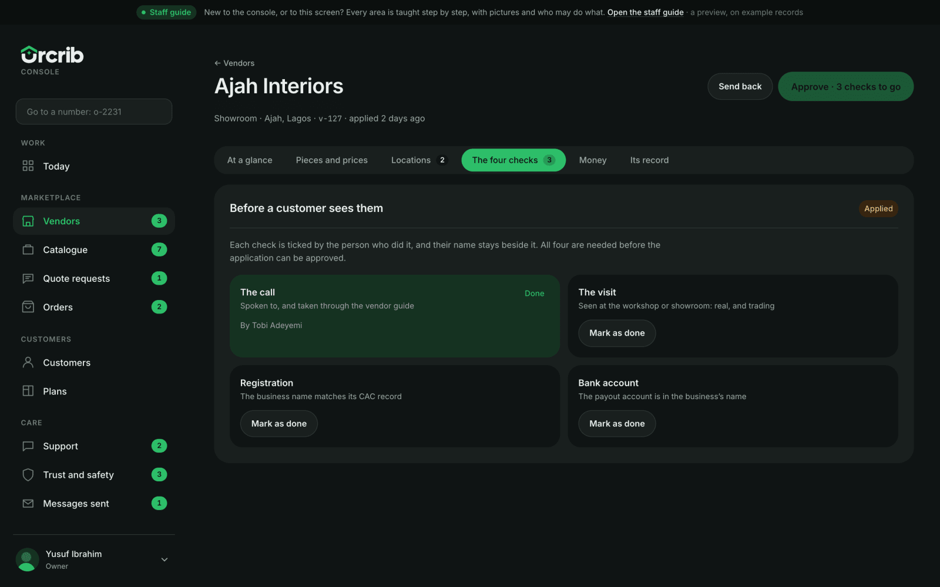Click the Support speech bubble icon

tap(28, 446)
